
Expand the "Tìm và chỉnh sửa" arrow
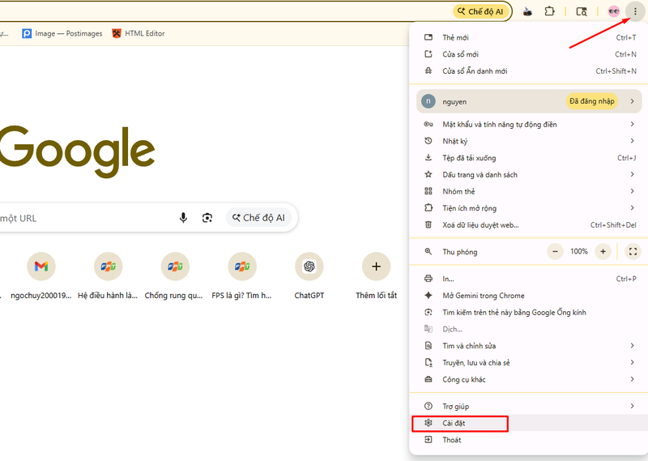[632, 346]
